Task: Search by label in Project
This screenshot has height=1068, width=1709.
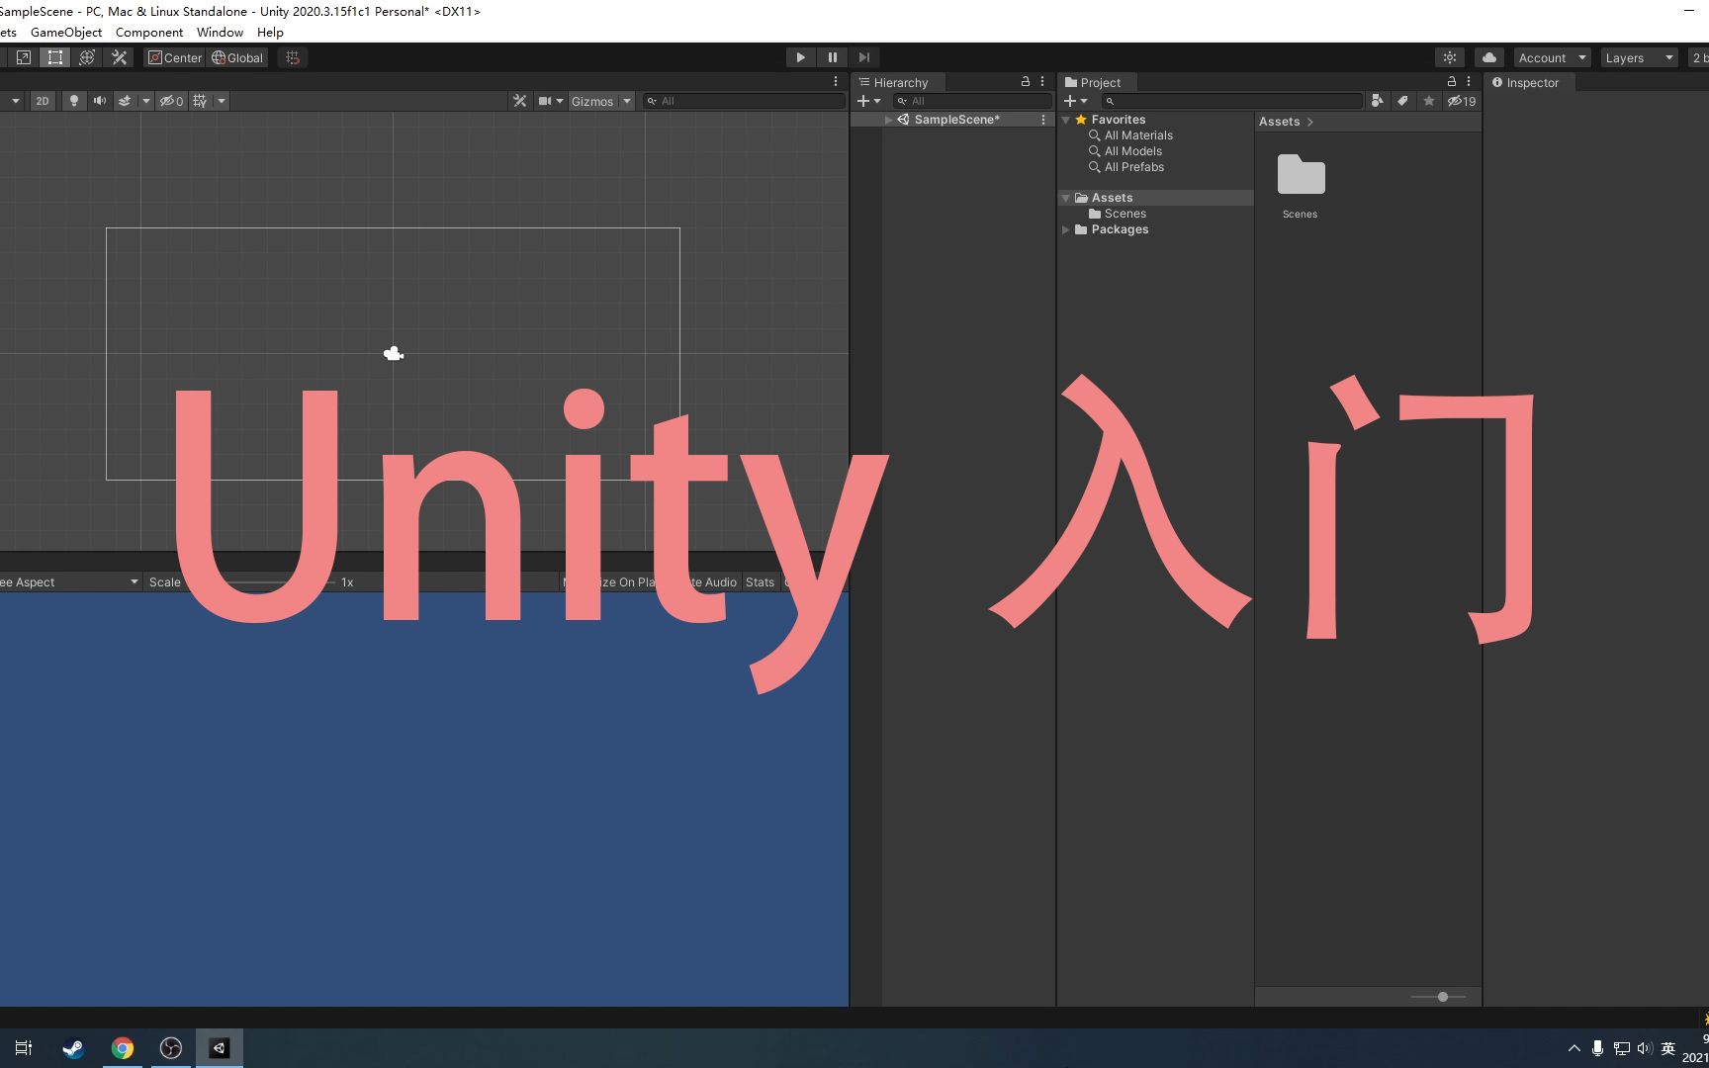Action: coord(1402,101)
